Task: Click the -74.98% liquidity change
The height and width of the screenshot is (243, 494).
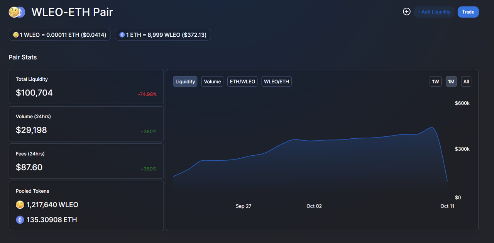Action: (147, 94)
